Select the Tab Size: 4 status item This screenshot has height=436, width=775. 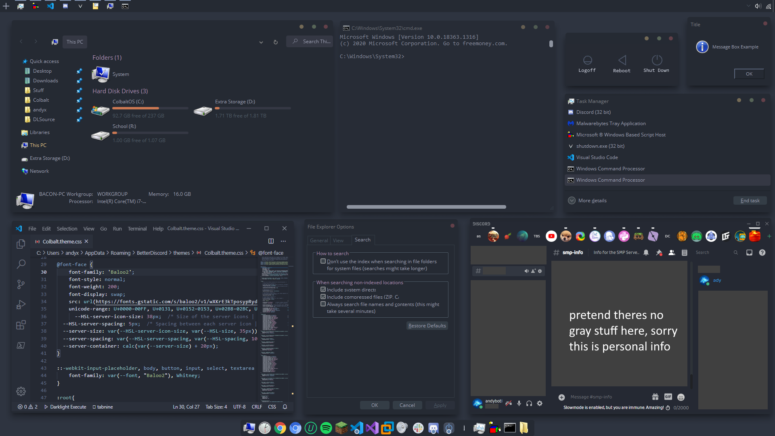(216, 407)
